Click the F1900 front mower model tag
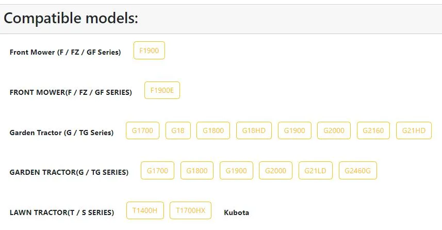Viewport: 442px width, 230px height. [x=149, y=51]
